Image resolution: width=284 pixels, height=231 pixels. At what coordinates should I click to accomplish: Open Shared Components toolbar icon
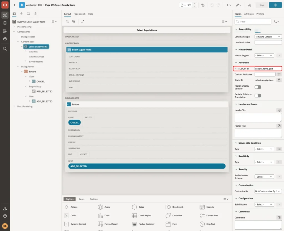point(250,5)
